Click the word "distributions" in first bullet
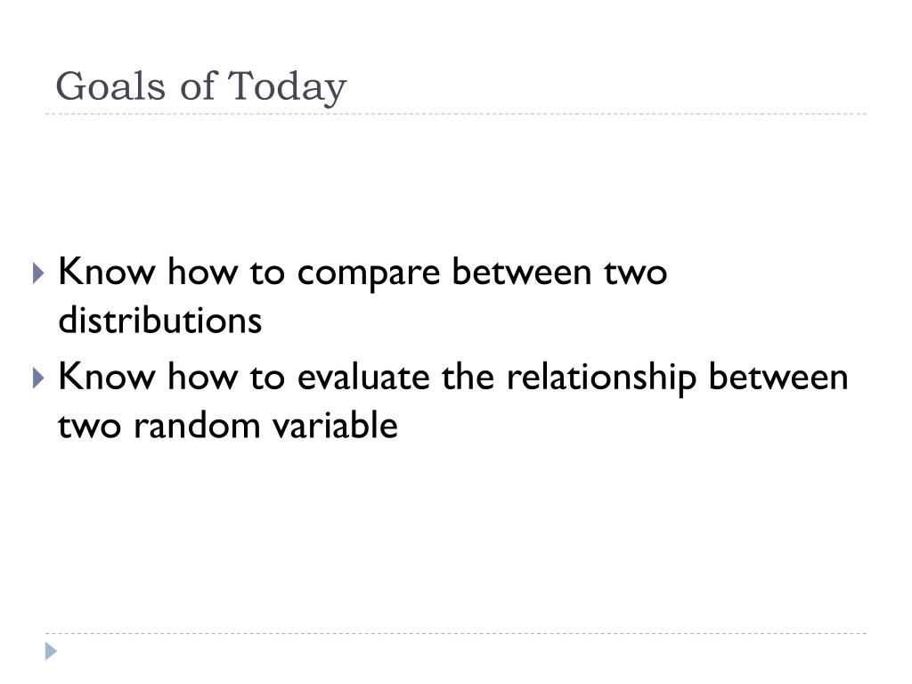Screen dimensions: 912x684 tap(160, 320)
